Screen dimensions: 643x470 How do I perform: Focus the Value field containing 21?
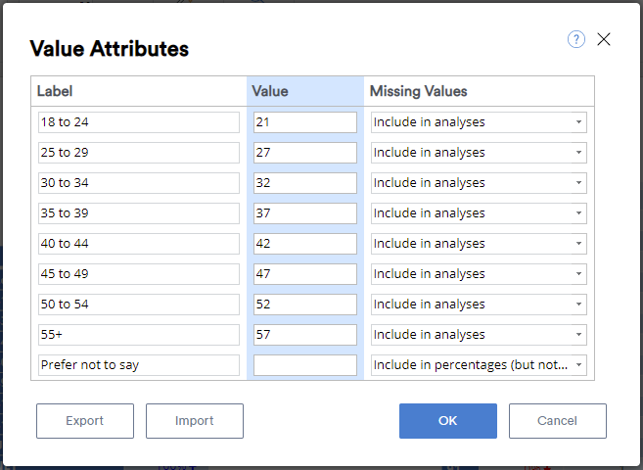(x=305, y=122)
